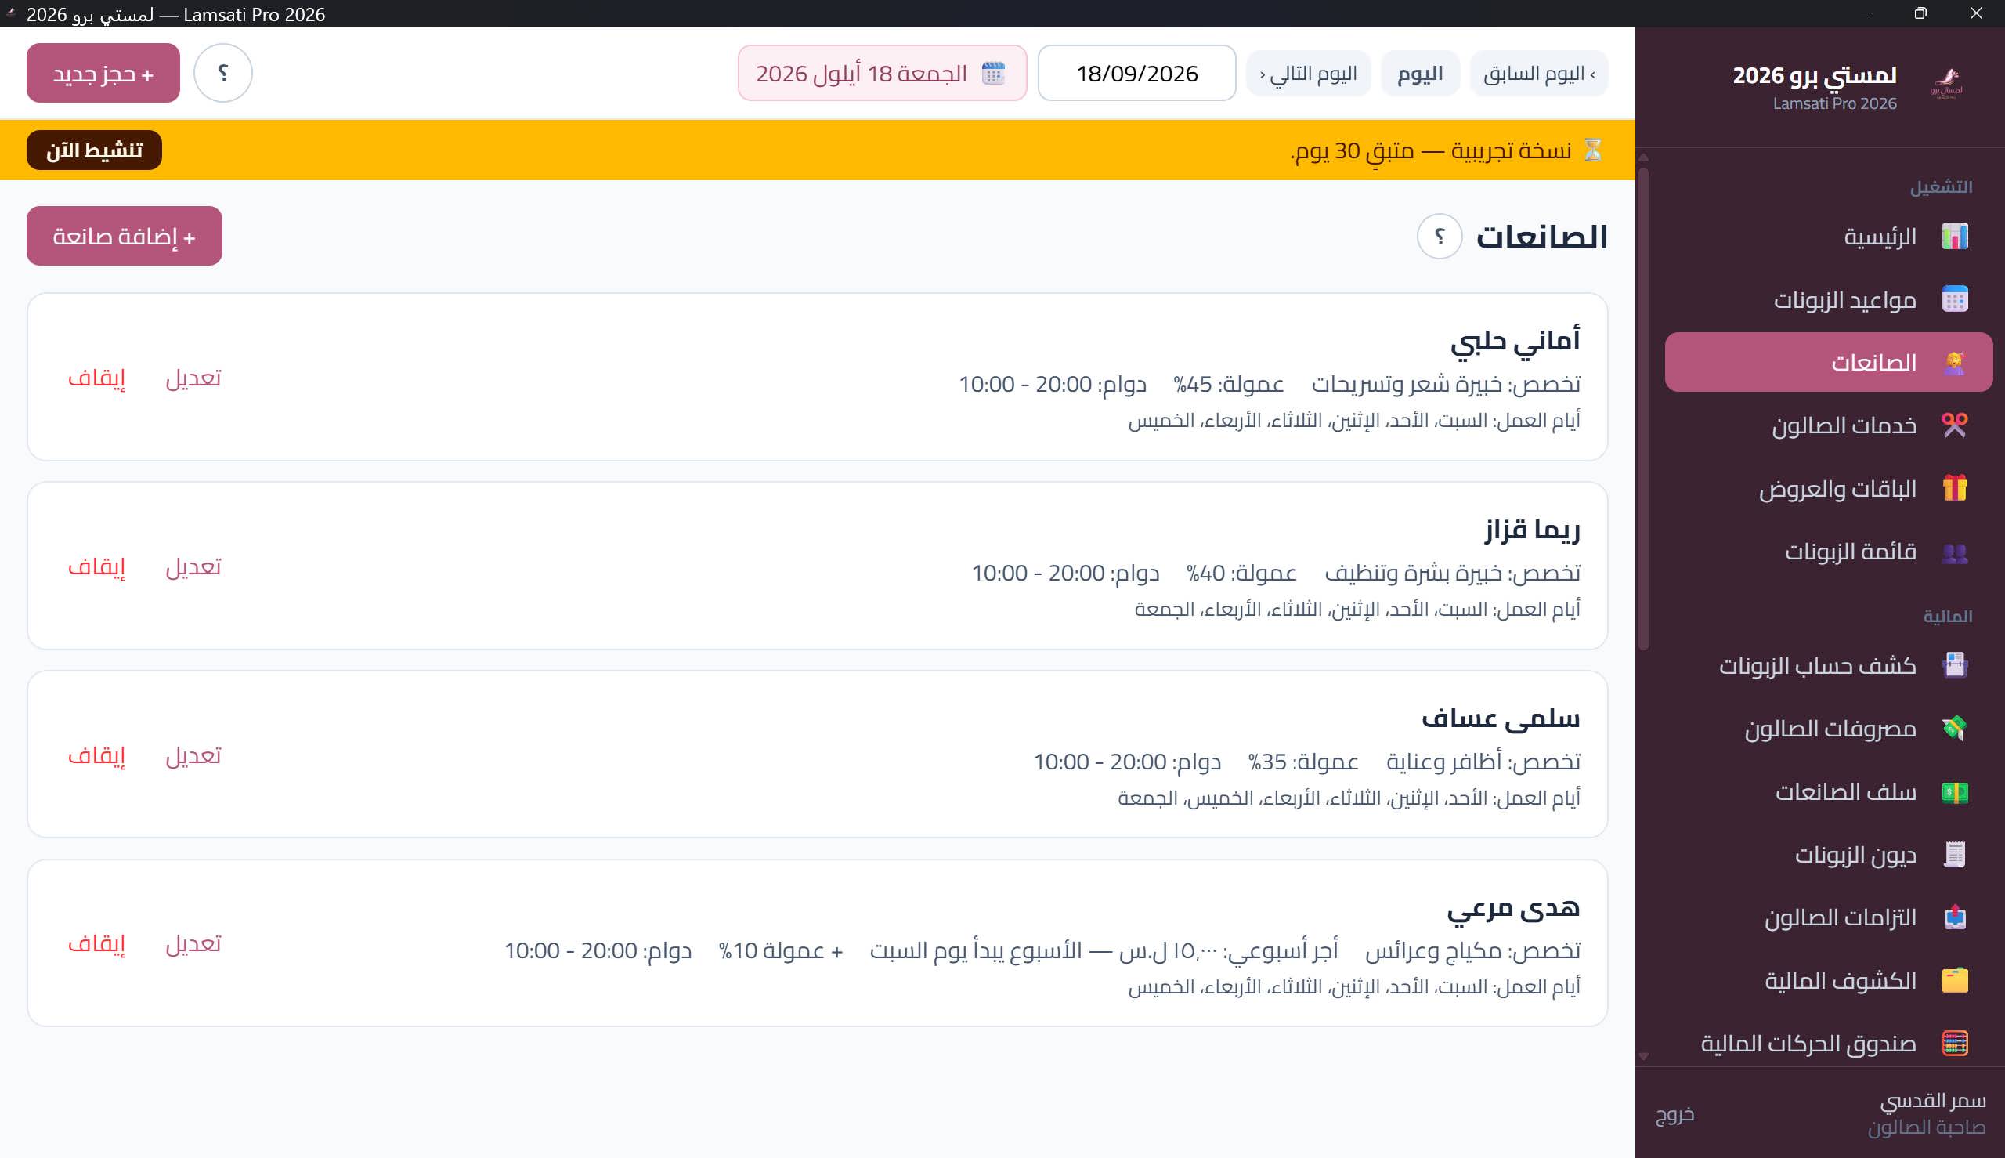This screenshot has height=1158, width=2005.
Task: Click صندوق الحركات المالية abacus icon
Action: pos(1954,1044)
